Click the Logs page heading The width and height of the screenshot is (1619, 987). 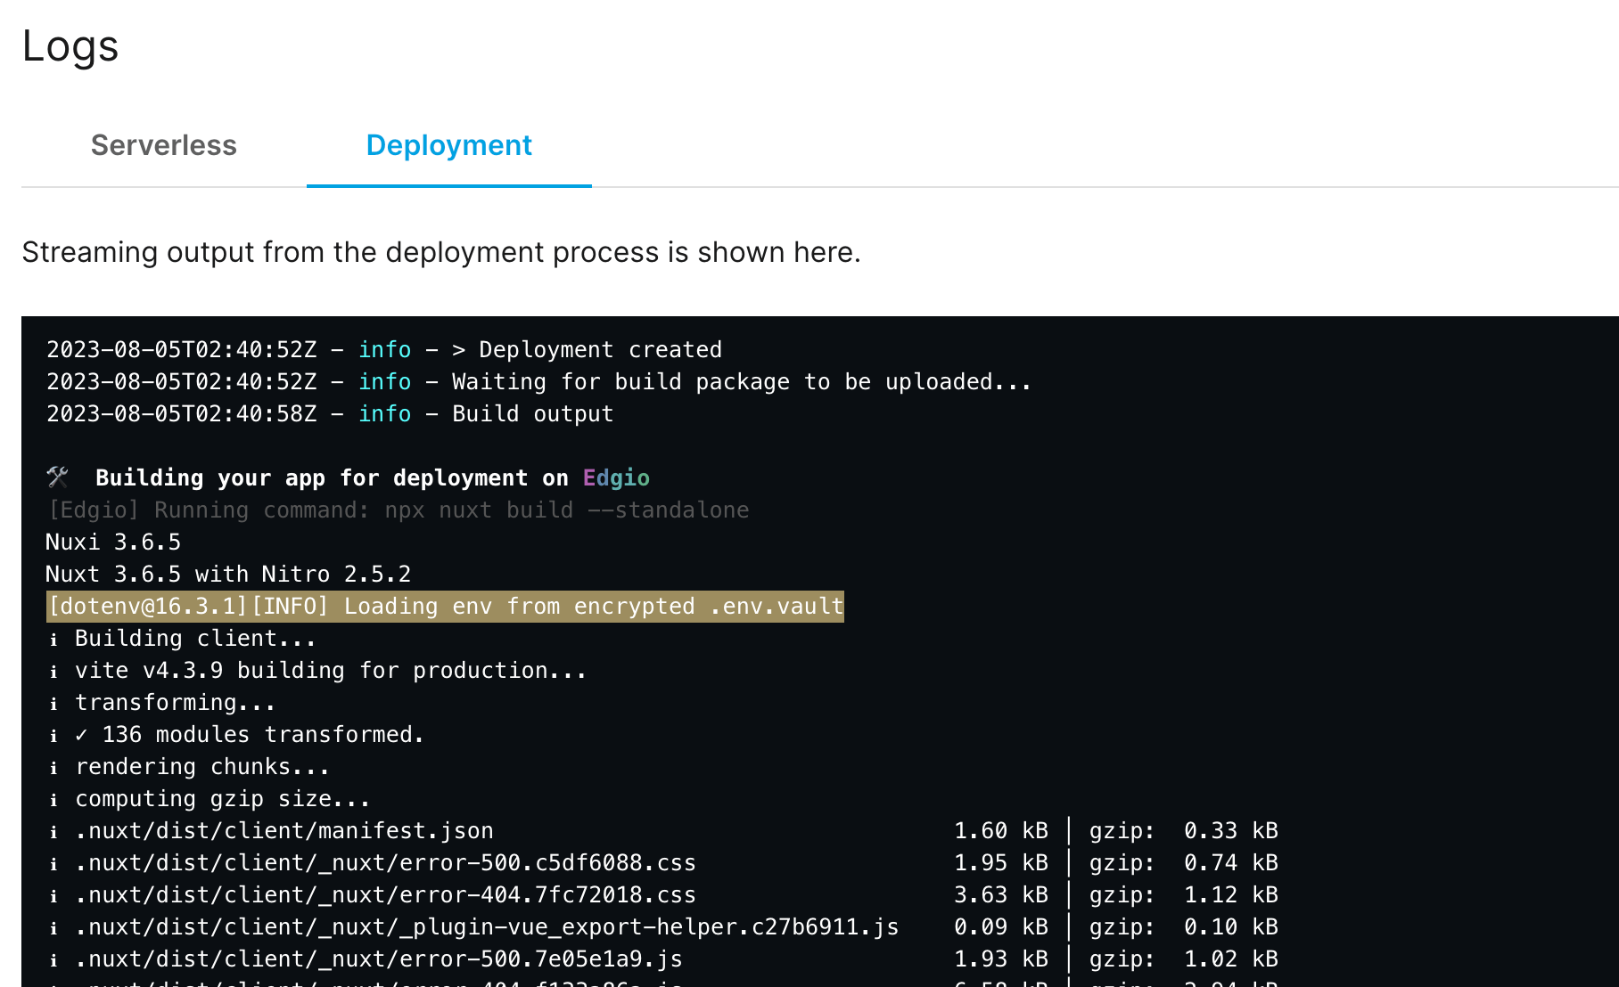(x=70, y=46)
